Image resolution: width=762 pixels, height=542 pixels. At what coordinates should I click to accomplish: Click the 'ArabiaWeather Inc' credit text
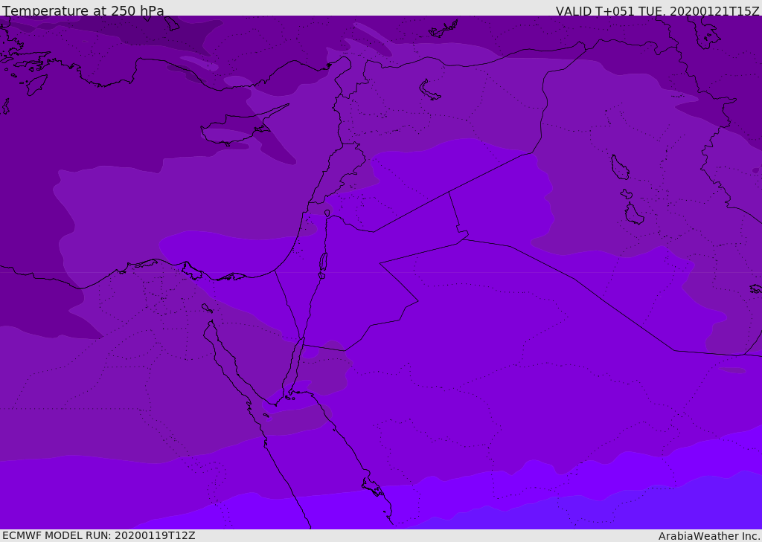708,536
